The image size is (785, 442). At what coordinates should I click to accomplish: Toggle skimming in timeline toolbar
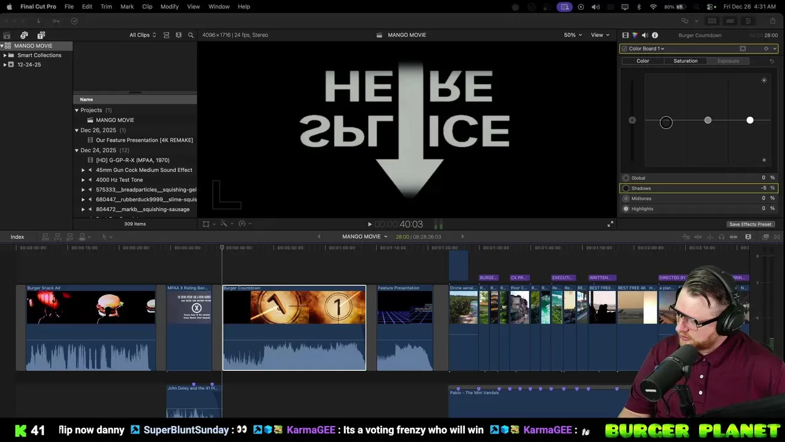tap(698, 236)
